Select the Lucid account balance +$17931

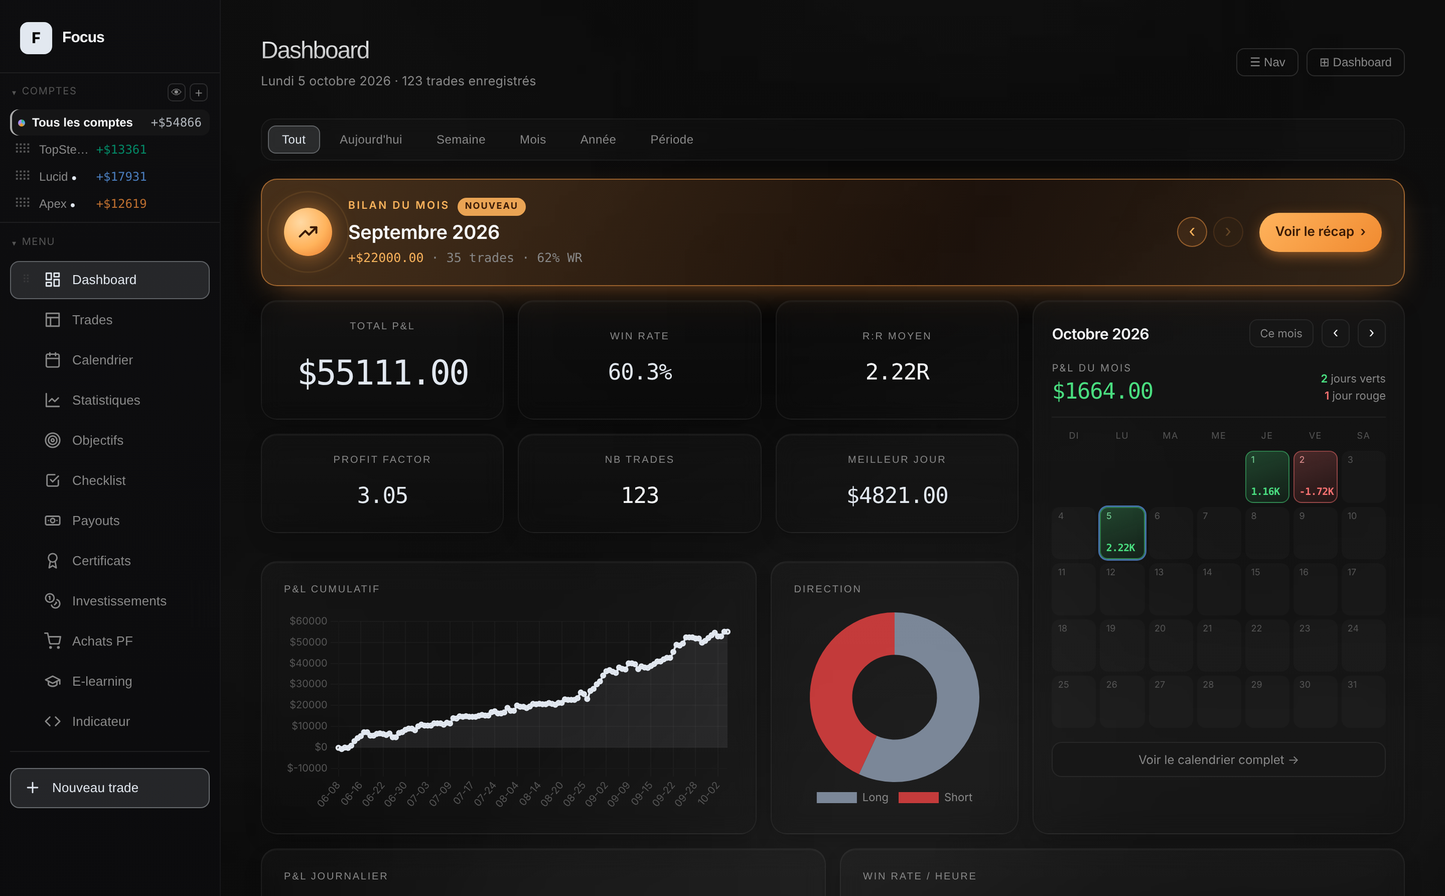coord(121,176)
